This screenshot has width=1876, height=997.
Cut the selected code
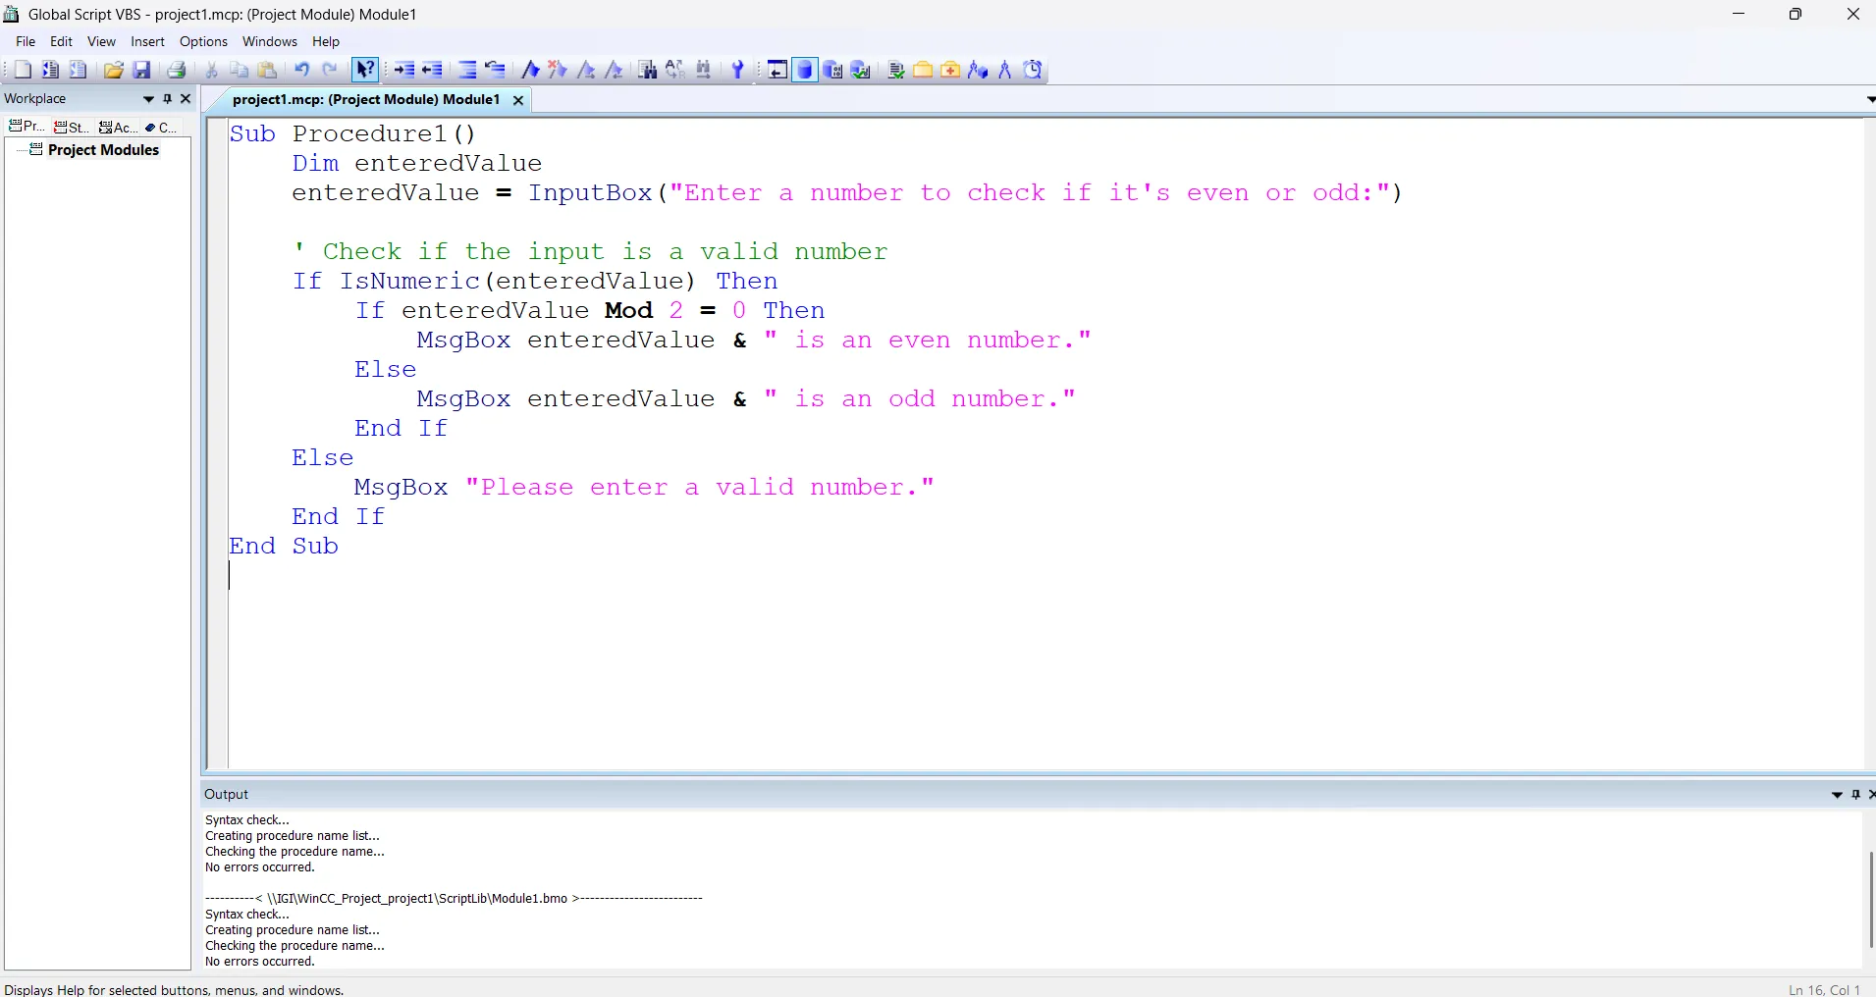click(211, 70)
